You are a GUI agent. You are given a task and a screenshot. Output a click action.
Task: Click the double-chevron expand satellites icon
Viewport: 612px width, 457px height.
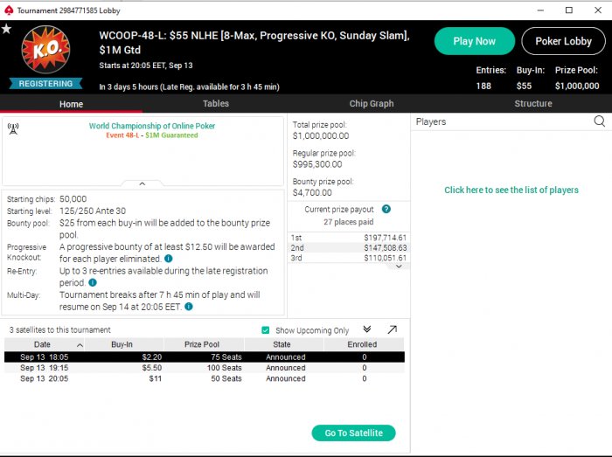tap(367, 329)
